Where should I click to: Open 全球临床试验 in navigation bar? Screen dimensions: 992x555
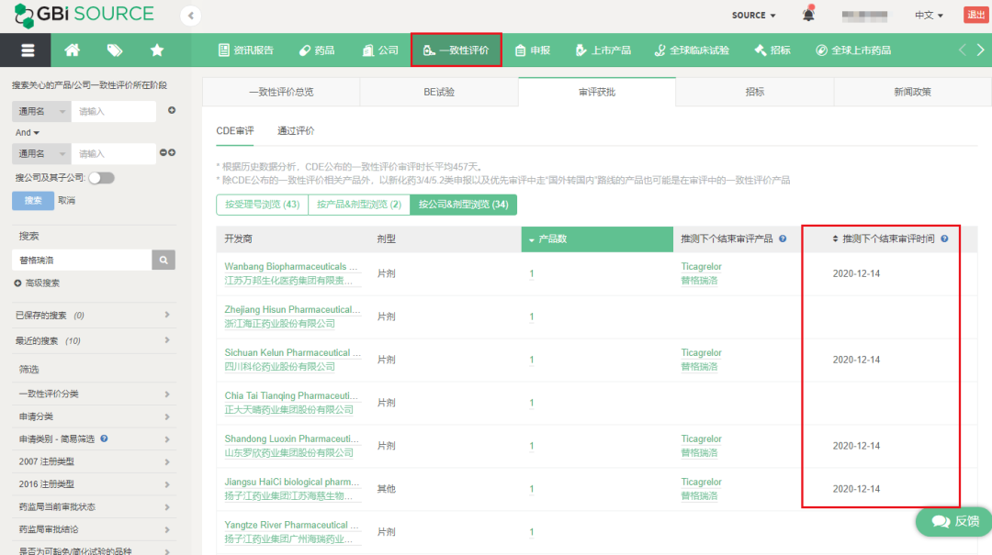[x=693, y=50]
